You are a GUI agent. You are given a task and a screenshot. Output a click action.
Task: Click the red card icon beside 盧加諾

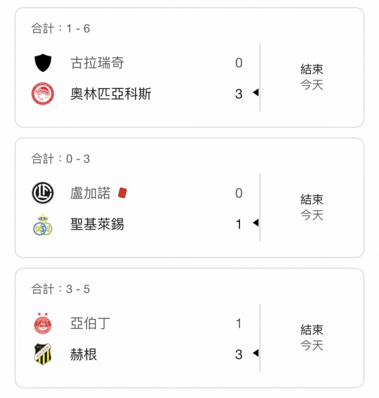click(122, 193)
